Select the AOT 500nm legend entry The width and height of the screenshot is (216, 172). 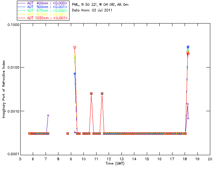click(x=43, y=7)
